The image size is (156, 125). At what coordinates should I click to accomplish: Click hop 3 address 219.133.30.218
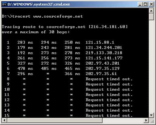point(104,53)
